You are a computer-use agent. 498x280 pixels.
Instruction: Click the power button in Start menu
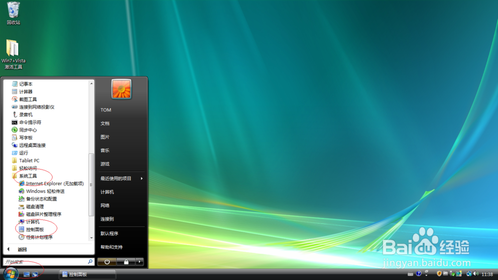pos(107,262)
